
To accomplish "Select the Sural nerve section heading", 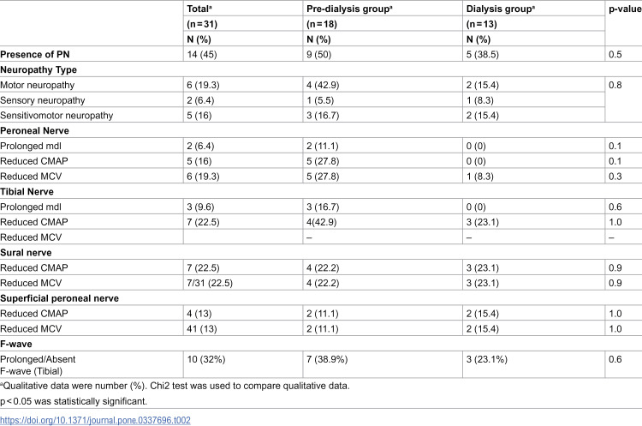I will point(26,253).
